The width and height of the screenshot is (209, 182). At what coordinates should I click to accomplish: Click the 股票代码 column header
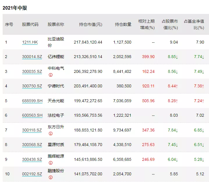point(30,24)
